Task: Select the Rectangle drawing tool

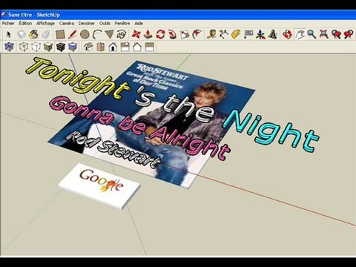Action: (x=60, y=34)
